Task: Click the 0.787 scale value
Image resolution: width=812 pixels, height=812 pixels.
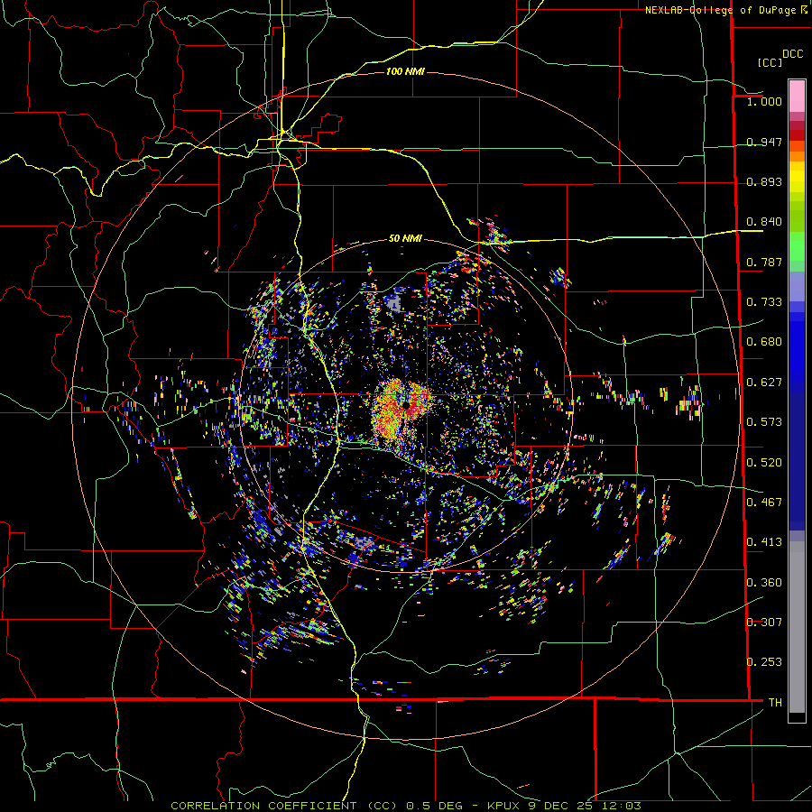Action: coord(764,262)
